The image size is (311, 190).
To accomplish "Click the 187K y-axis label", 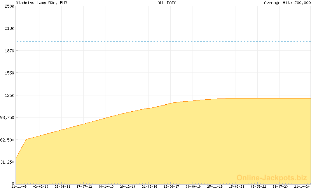I will [9, 51].
